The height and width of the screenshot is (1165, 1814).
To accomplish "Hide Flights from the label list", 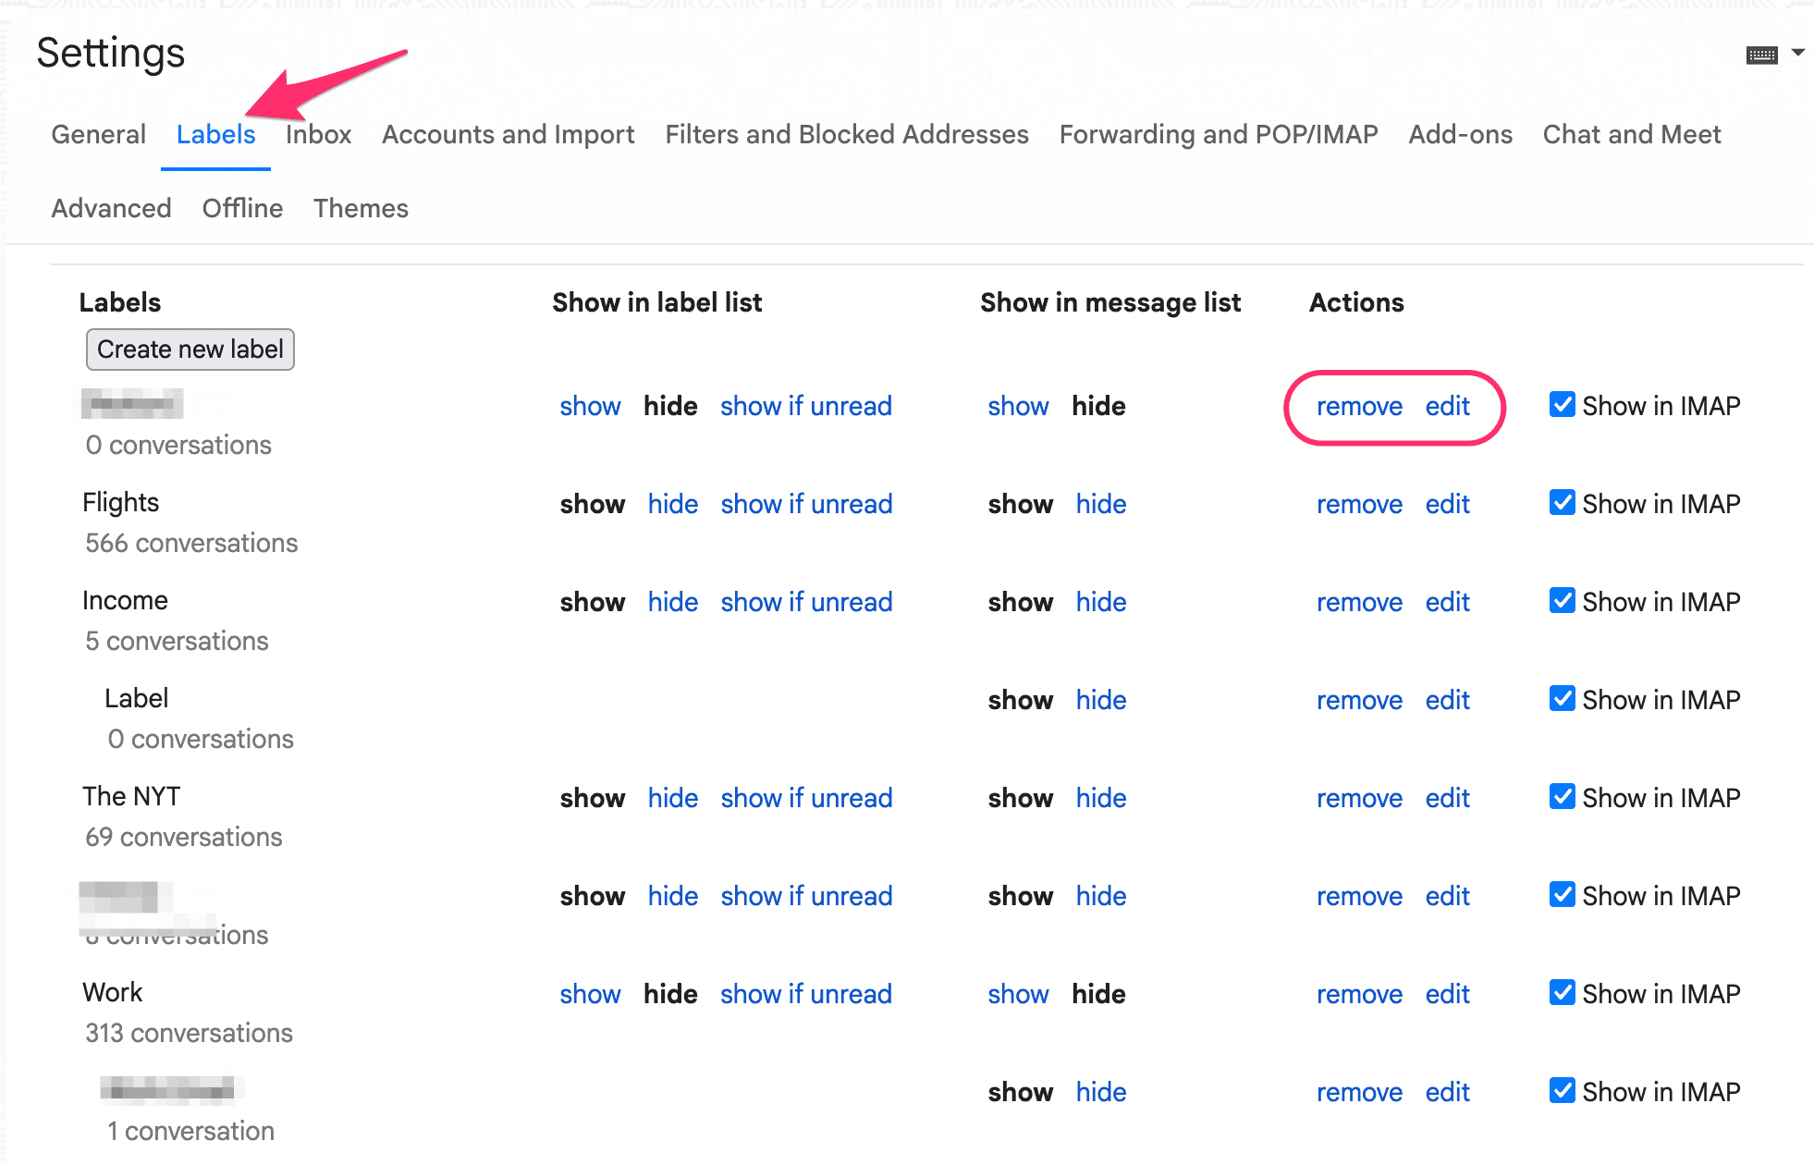I will click(672, 504).
